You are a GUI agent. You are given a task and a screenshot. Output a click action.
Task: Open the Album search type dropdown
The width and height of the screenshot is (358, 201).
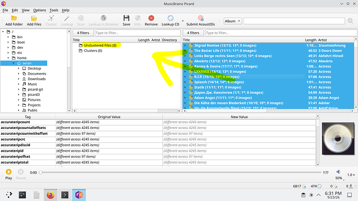pyautogui.click(x=232, y=21)
